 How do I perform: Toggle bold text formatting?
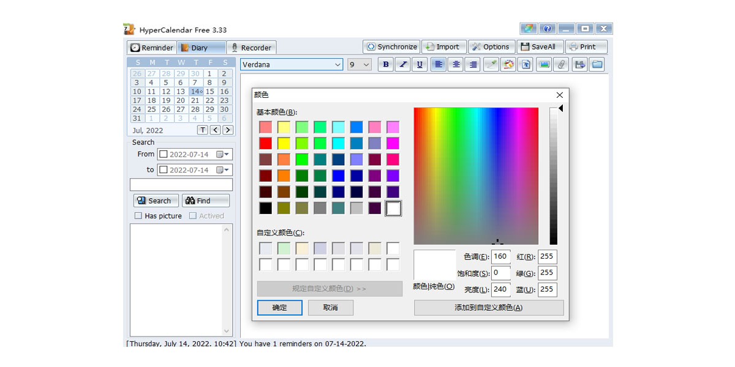coord(385,64)
